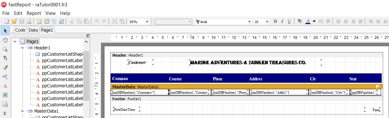389x118 pixels.
Task: Open the zoom 85% dropdown
Action: point(147,22)
